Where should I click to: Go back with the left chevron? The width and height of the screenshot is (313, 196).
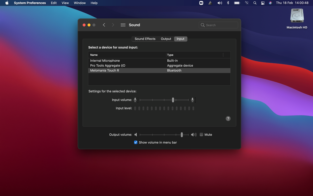click(x=104, y=25)
